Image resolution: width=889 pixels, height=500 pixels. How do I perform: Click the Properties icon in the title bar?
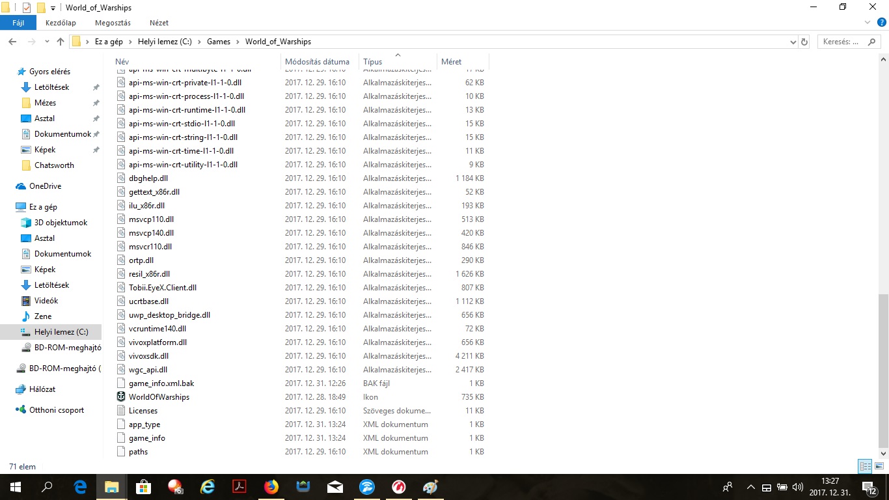[x=27, y=8]
